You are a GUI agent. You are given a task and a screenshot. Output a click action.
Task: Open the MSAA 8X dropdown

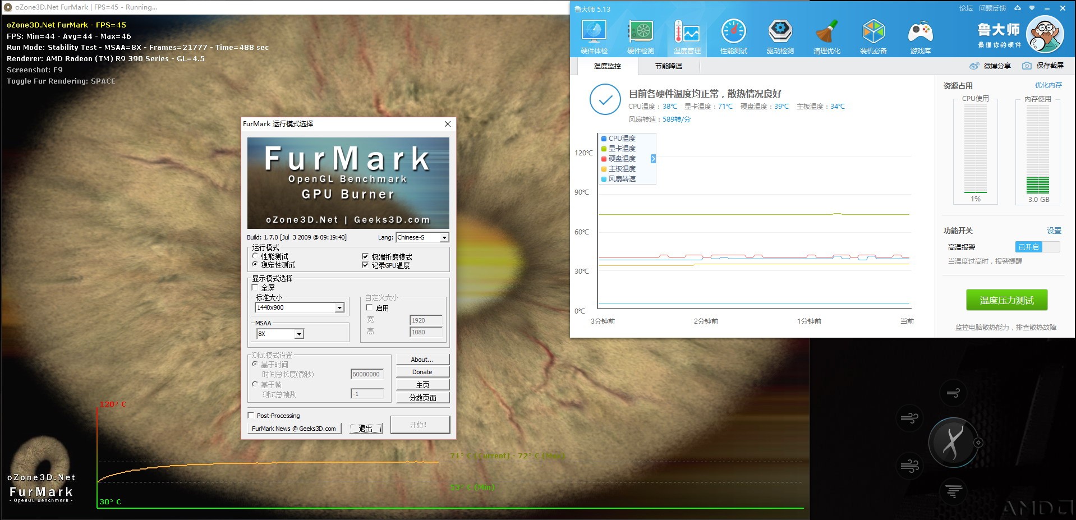tap(280, 334)
